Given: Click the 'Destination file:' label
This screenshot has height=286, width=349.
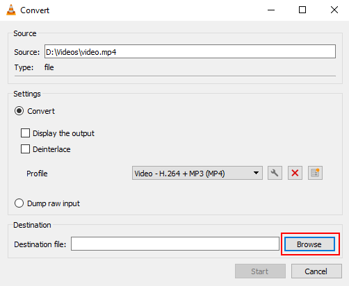Looking at the screenshot, I should coord(40,244).
